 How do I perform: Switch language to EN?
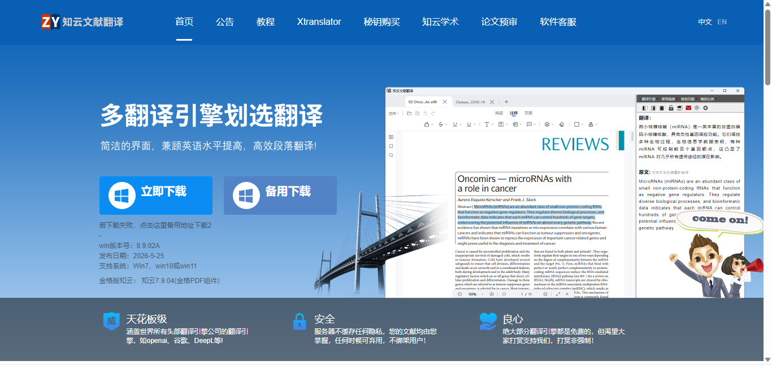point(722,22)
